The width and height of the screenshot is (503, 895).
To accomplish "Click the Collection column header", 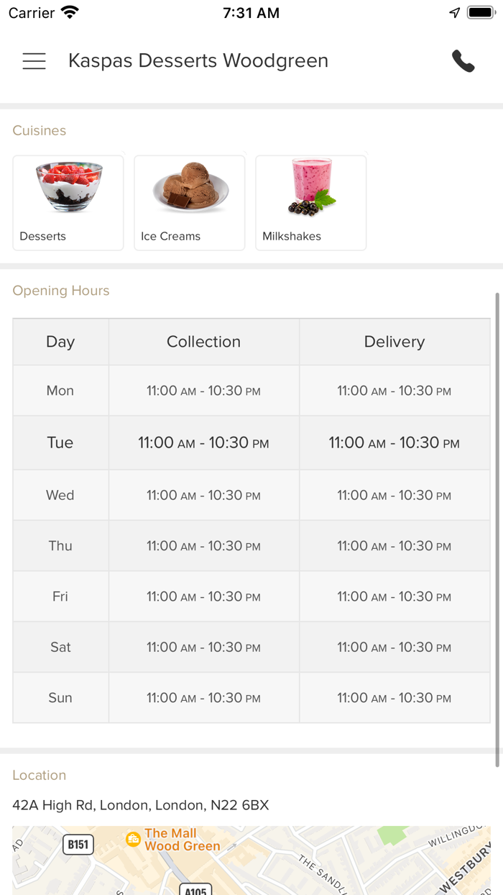I will pos(203,342).
